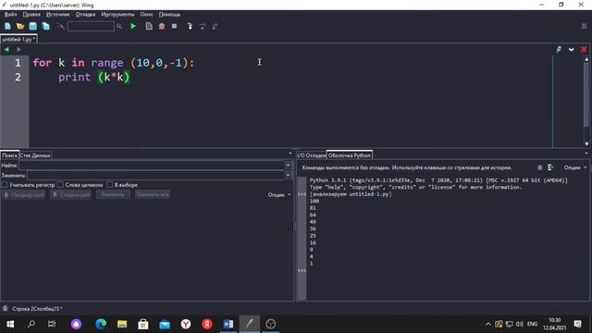Open Microsoft Edge from taskbar

(x=101, y=324)
